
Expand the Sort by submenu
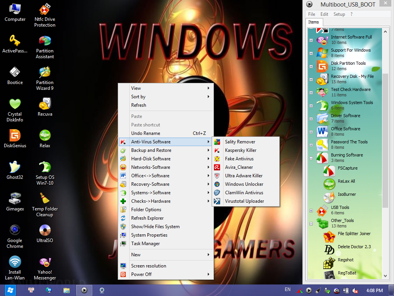(x=166, y=97)
